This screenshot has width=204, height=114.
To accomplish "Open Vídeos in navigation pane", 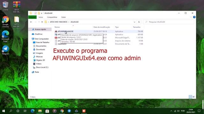I will click(39, 64).
